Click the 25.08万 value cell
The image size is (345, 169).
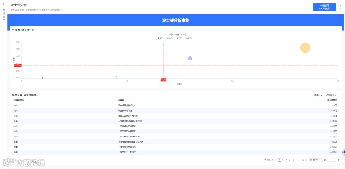(334, 105)
